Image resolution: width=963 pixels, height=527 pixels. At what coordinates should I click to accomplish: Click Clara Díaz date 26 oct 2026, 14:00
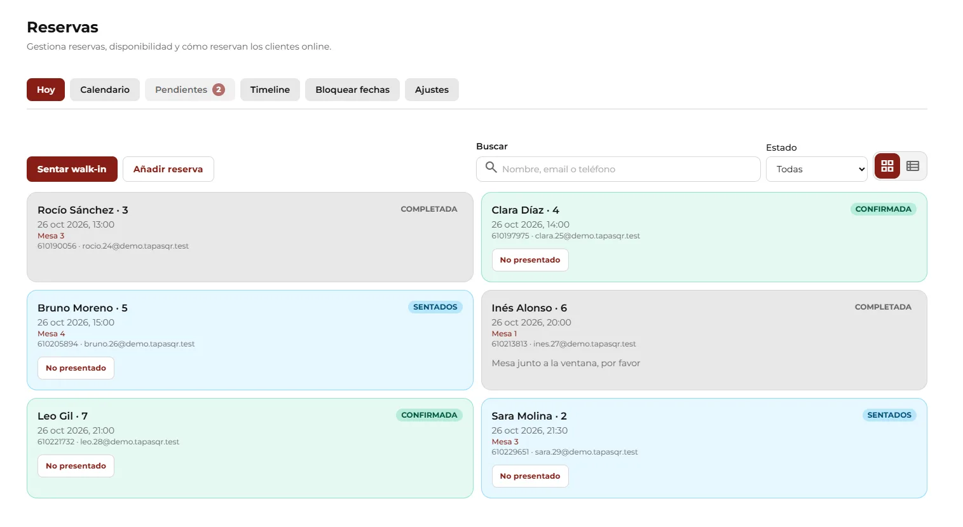[x=530, y=224]
